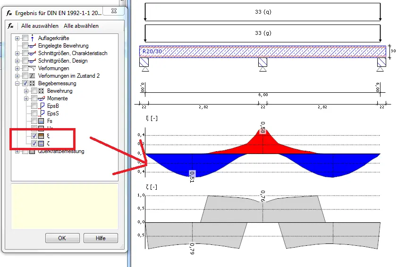
Task: Select the Eingelegte Bewehrung label
Action: 63,46
